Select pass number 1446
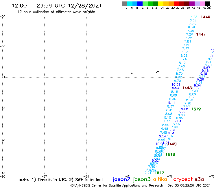Image resolution: width=214 pixels, height=188 pixels. (206, 17)
